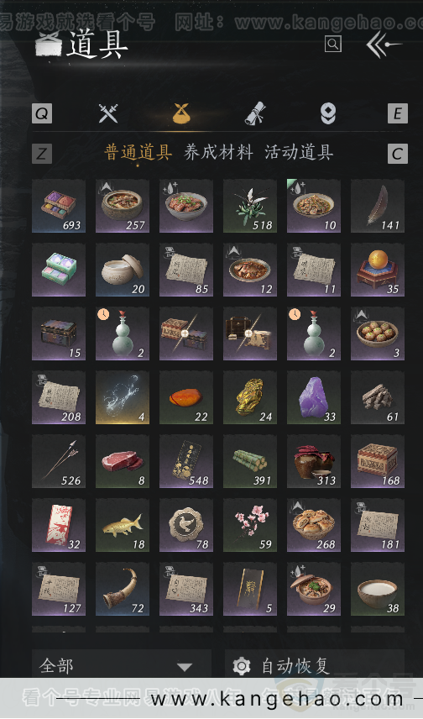Select the scroll category icon
The width and height of the screenshot is (423, 719).
(255, 113)
